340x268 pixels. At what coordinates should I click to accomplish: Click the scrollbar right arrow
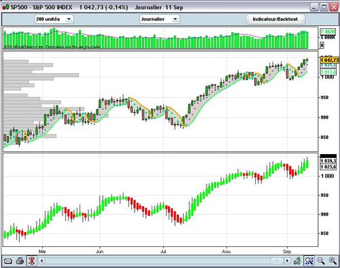[x=288, y=261]
